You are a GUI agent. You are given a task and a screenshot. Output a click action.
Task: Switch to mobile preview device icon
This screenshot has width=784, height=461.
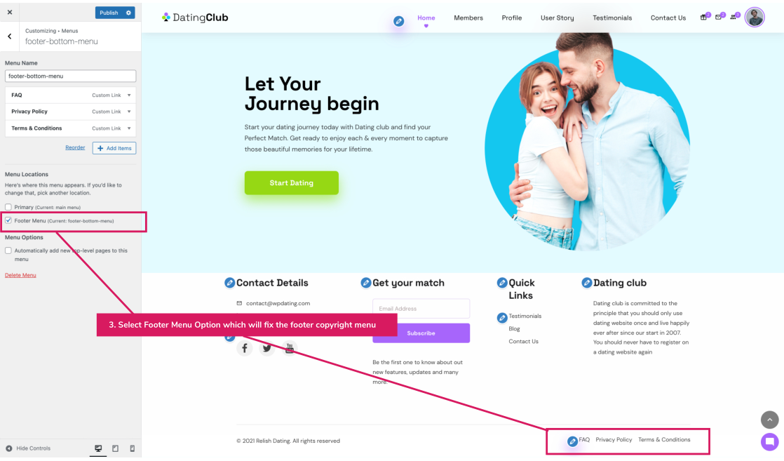[133, 448]
